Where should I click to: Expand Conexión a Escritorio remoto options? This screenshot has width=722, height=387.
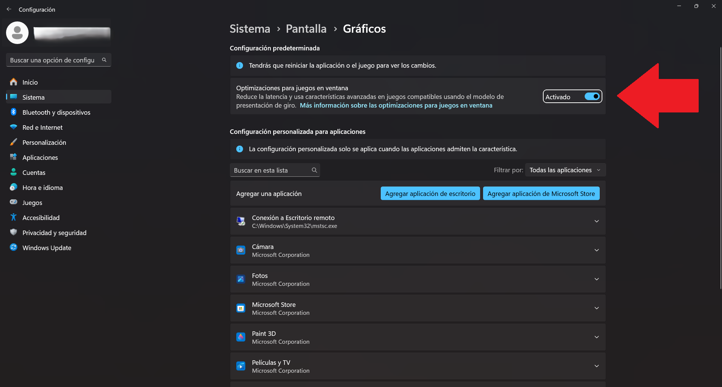pyautogui.click(x=596, y=221)
